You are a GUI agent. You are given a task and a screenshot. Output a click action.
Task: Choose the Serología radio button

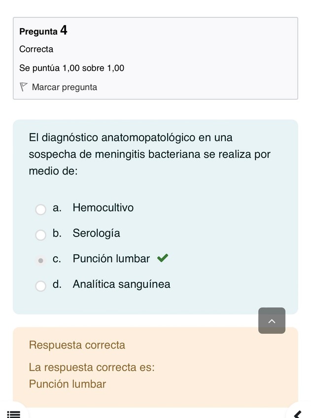click(x=41, y=235)
